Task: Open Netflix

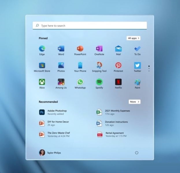Action: point(118,84)
